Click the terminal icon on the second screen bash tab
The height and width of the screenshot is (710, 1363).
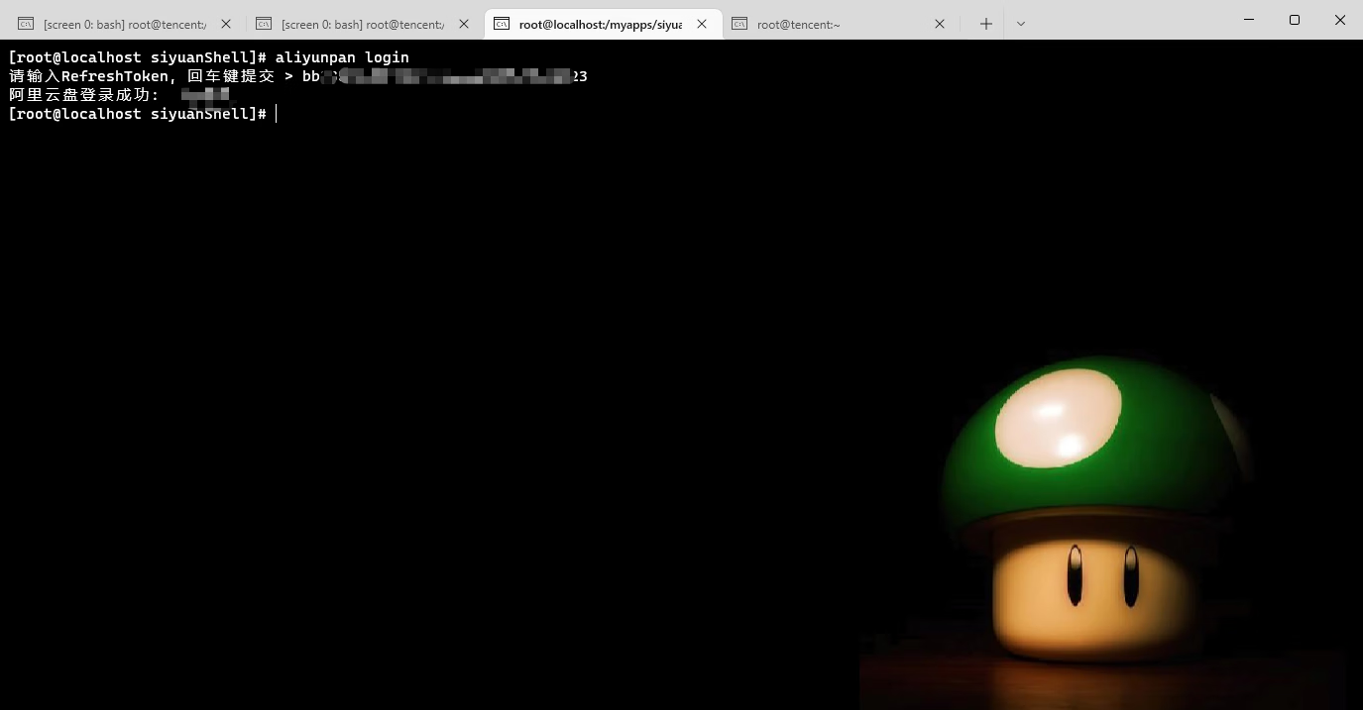tap(264, 24)
